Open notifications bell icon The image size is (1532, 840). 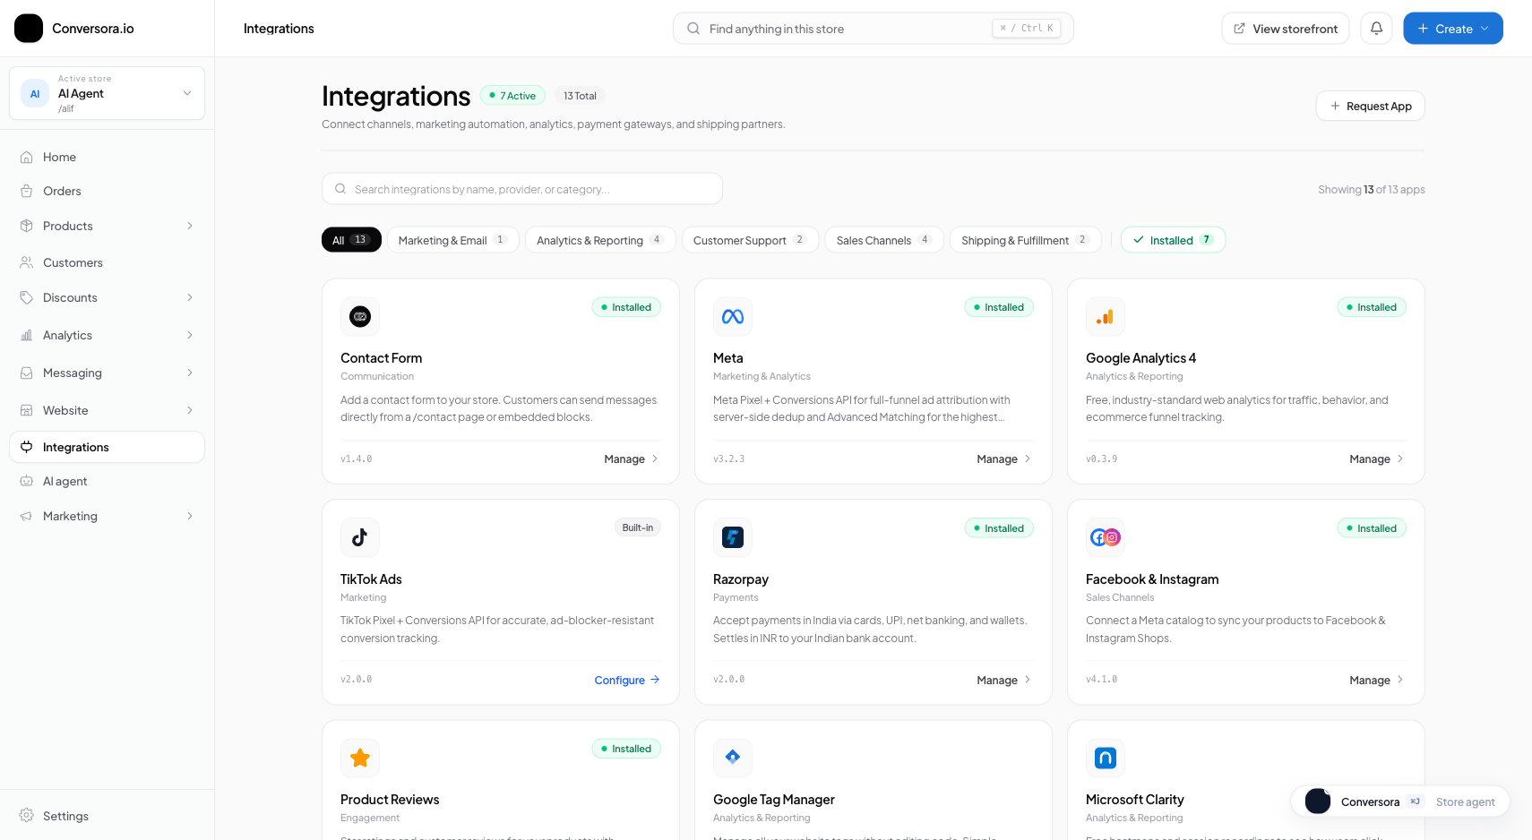pyautogui.click(x=1376, y=29)
